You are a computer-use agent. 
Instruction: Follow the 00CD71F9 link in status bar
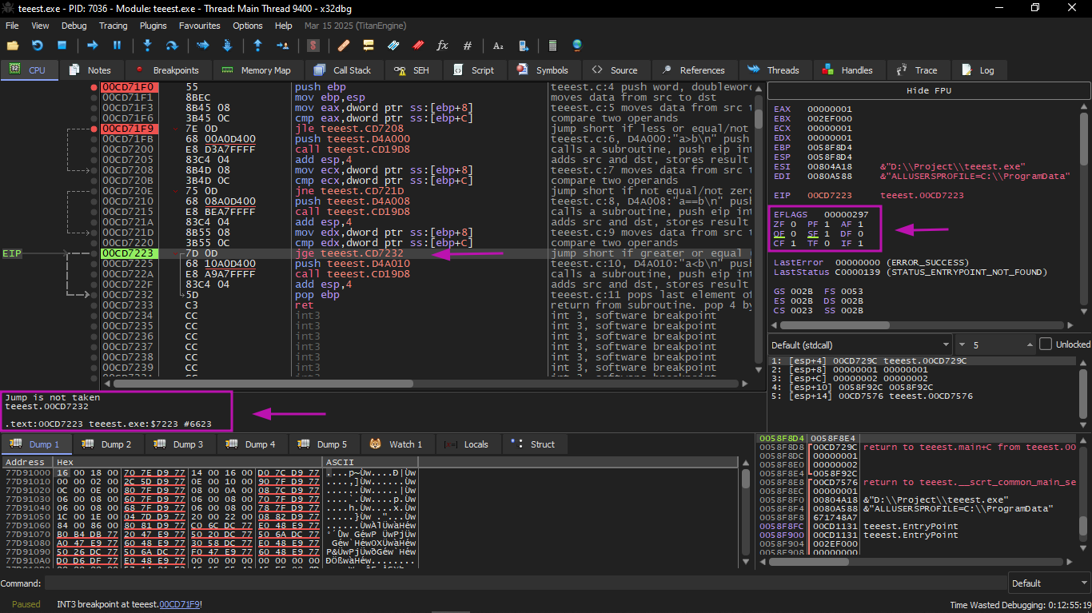click(179, 604)
